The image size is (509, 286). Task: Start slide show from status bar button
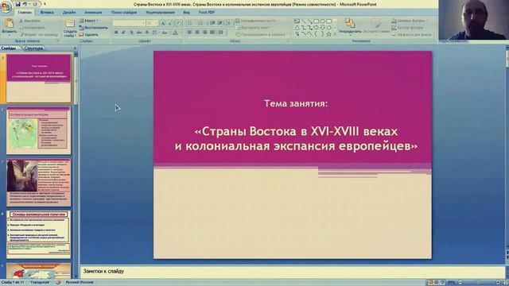pyautogui.click(x=442, y=283)
